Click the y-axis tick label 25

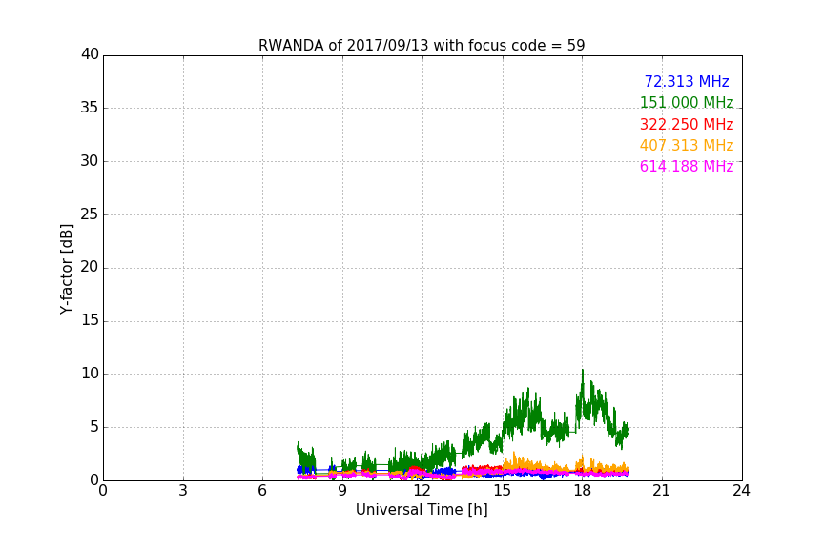(90, 214)
